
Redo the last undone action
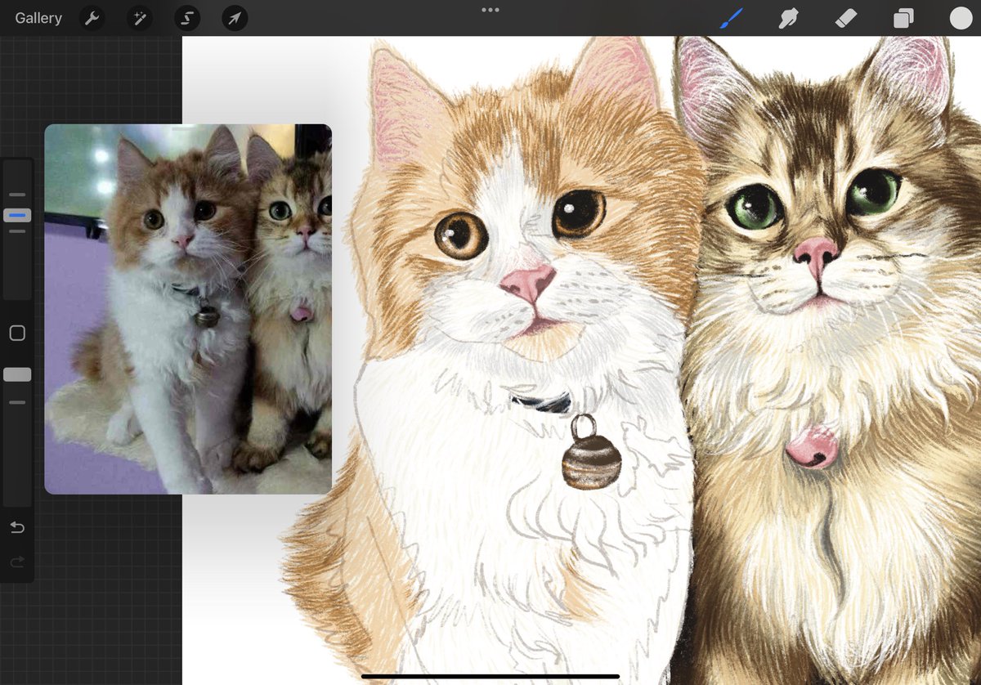tap(17, 562)
